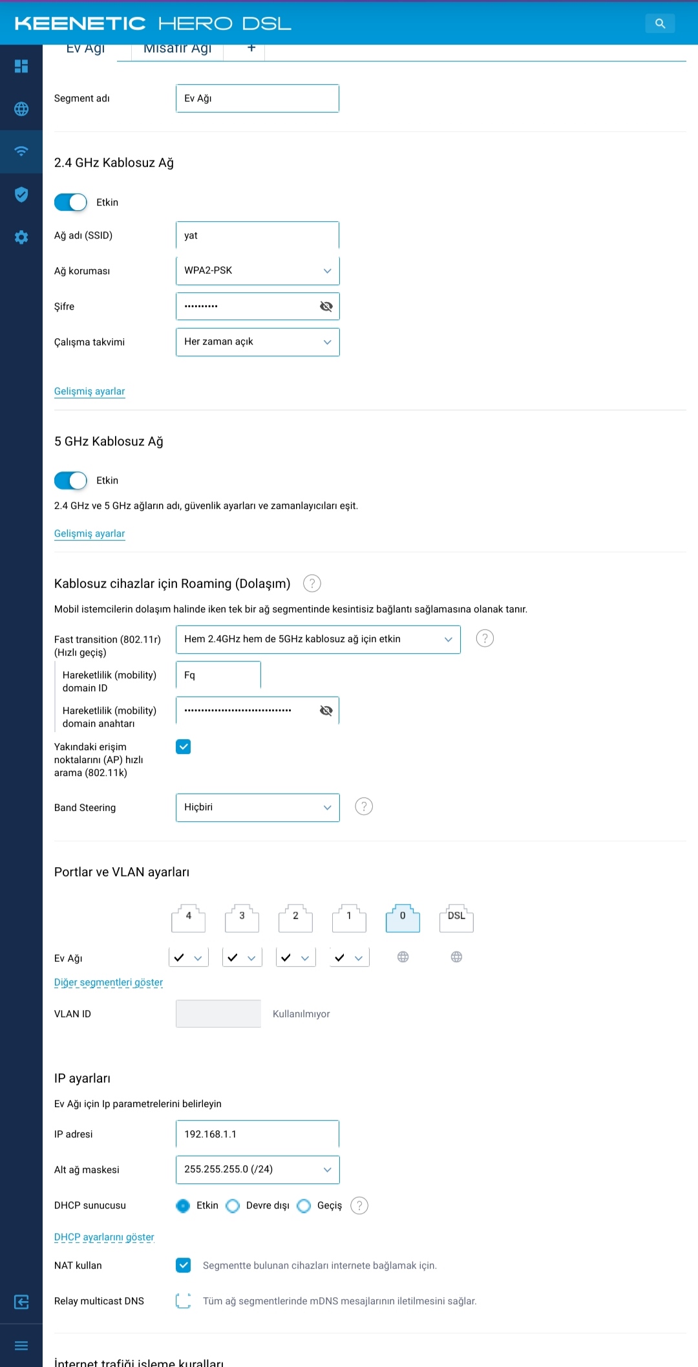Select DHCP server Devre dışı option
The width and height of the screenshot is (698, 1367).
click(x=233, y=1205)
